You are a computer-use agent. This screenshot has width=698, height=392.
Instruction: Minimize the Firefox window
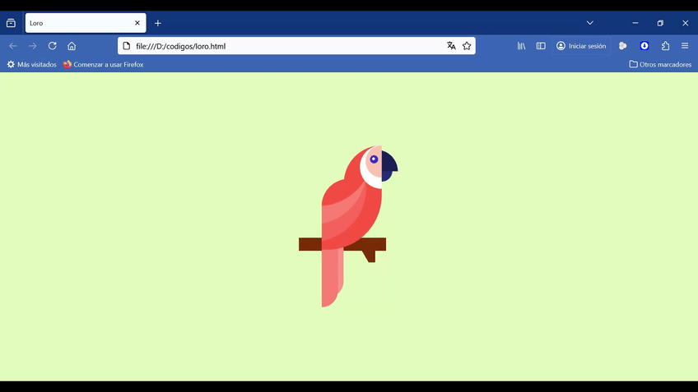pyautogui.click(x=635, y=23)
